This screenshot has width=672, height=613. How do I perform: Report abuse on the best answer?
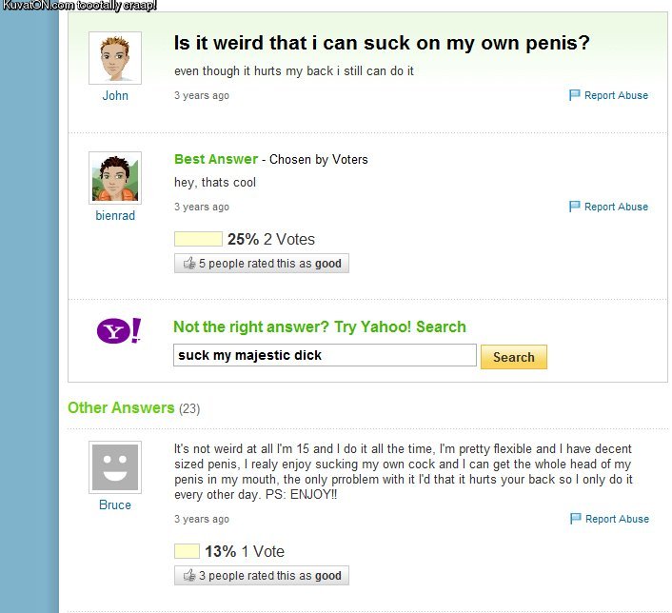(x=616, y=207)
